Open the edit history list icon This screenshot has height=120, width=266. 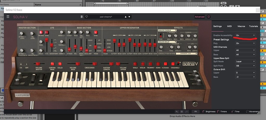tap(182, 111)
